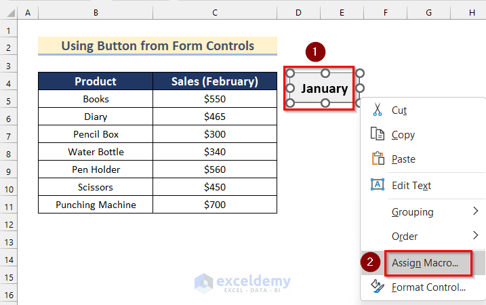Click the Copy icon in context menu
486x305 pixels.
click(x=378, y=134)
